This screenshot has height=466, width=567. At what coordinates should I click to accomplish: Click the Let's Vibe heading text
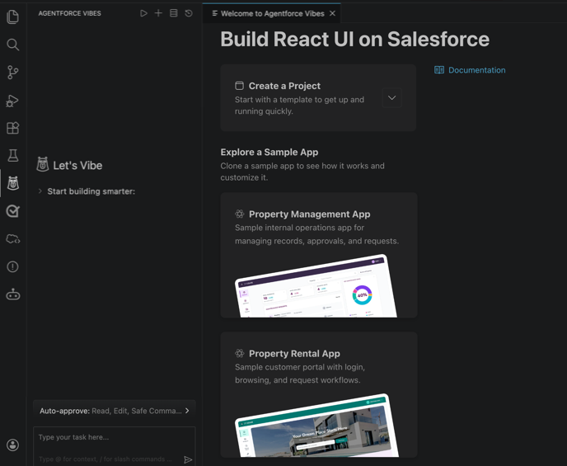click(x=77, y=165)
